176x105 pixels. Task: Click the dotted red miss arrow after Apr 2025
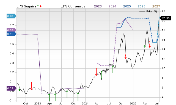click(150, 45)
